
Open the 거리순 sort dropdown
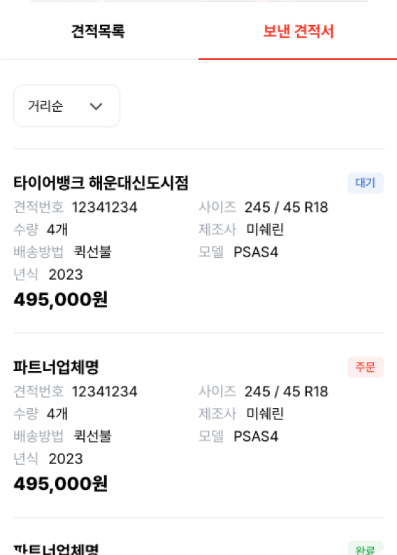tap(67, 106)
